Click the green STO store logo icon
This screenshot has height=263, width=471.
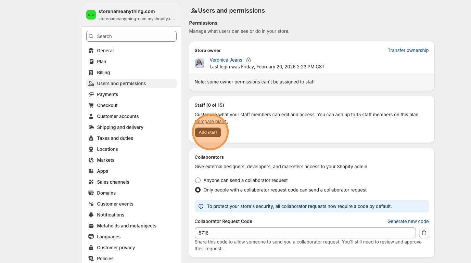(91, 15)
